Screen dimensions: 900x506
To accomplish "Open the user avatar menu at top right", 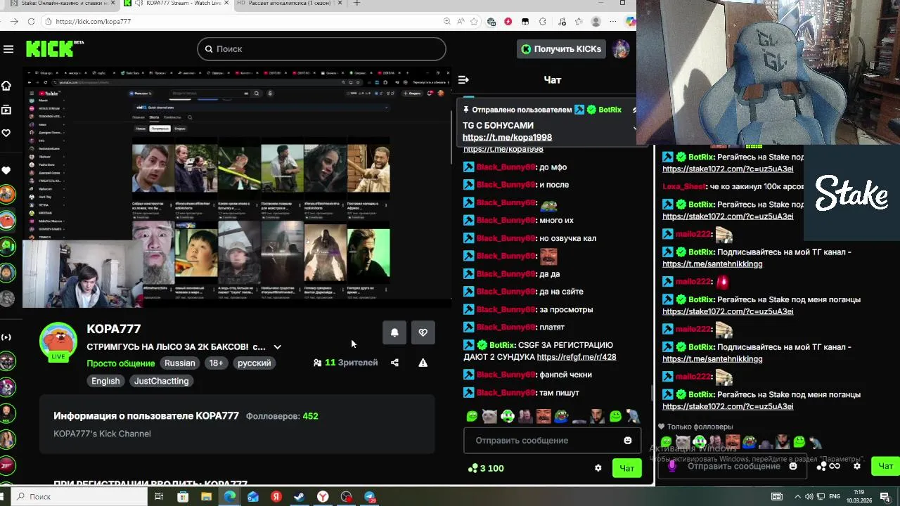I will coord(620,49).
